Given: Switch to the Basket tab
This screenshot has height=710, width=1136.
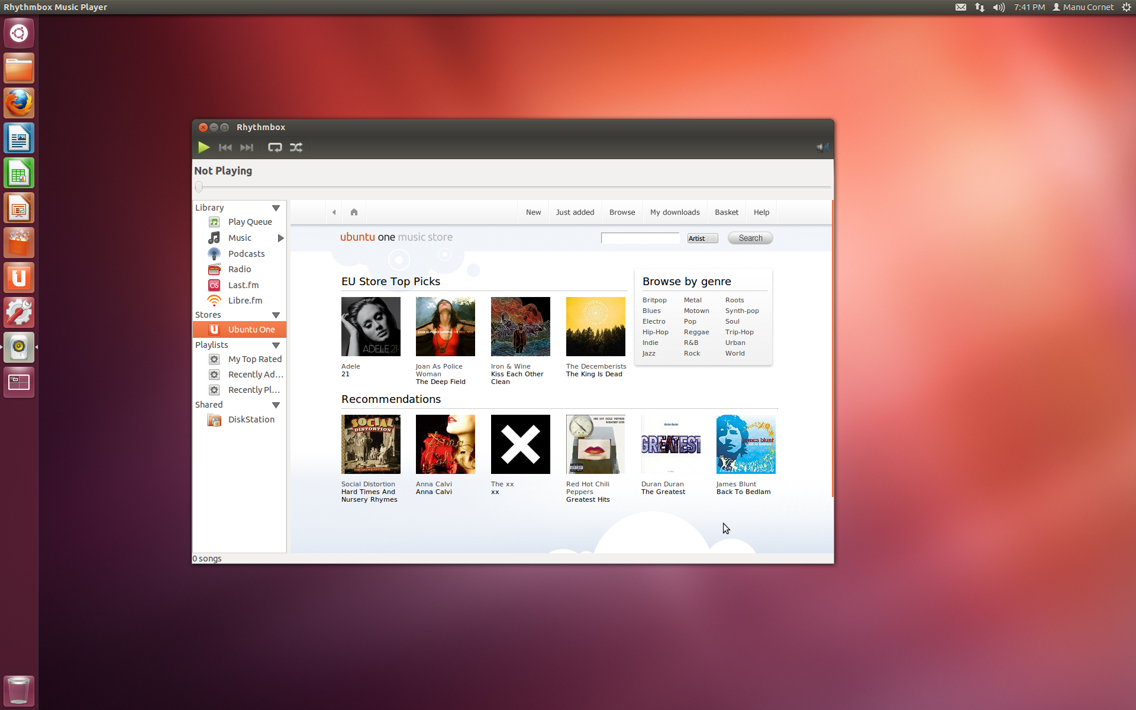Looking at the screenshot, I should pyautogui.click(x=726, y=212).
